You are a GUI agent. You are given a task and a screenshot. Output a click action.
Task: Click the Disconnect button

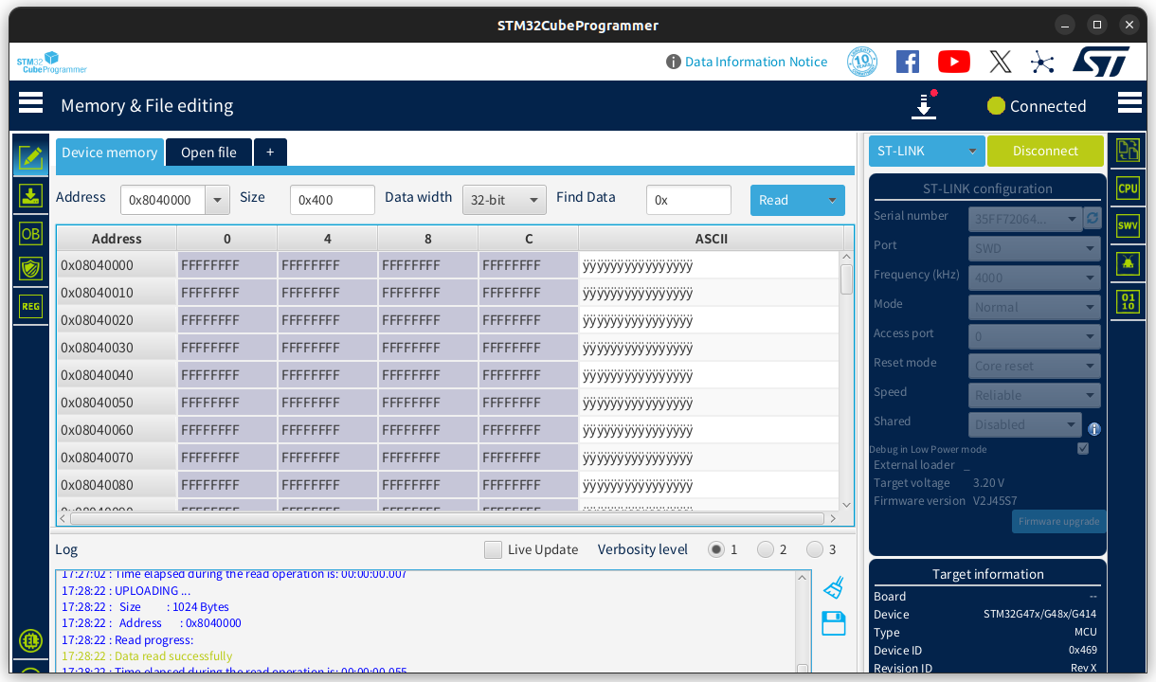(1045, 151)
